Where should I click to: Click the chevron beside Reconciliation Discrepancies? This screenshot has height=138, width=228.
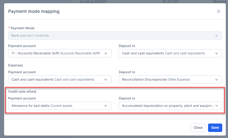[217, 80]
